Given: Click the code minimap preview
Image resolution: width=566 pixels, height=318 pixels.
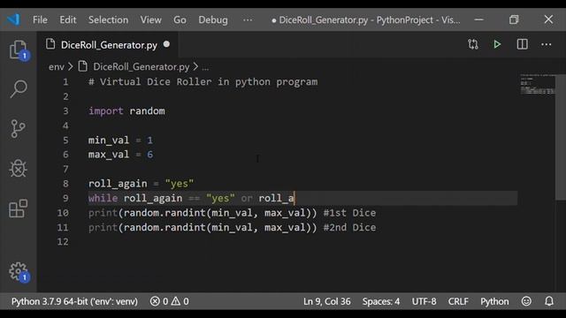Looking at the screenshot, I should pyautogui.click(x=537, y=85).
